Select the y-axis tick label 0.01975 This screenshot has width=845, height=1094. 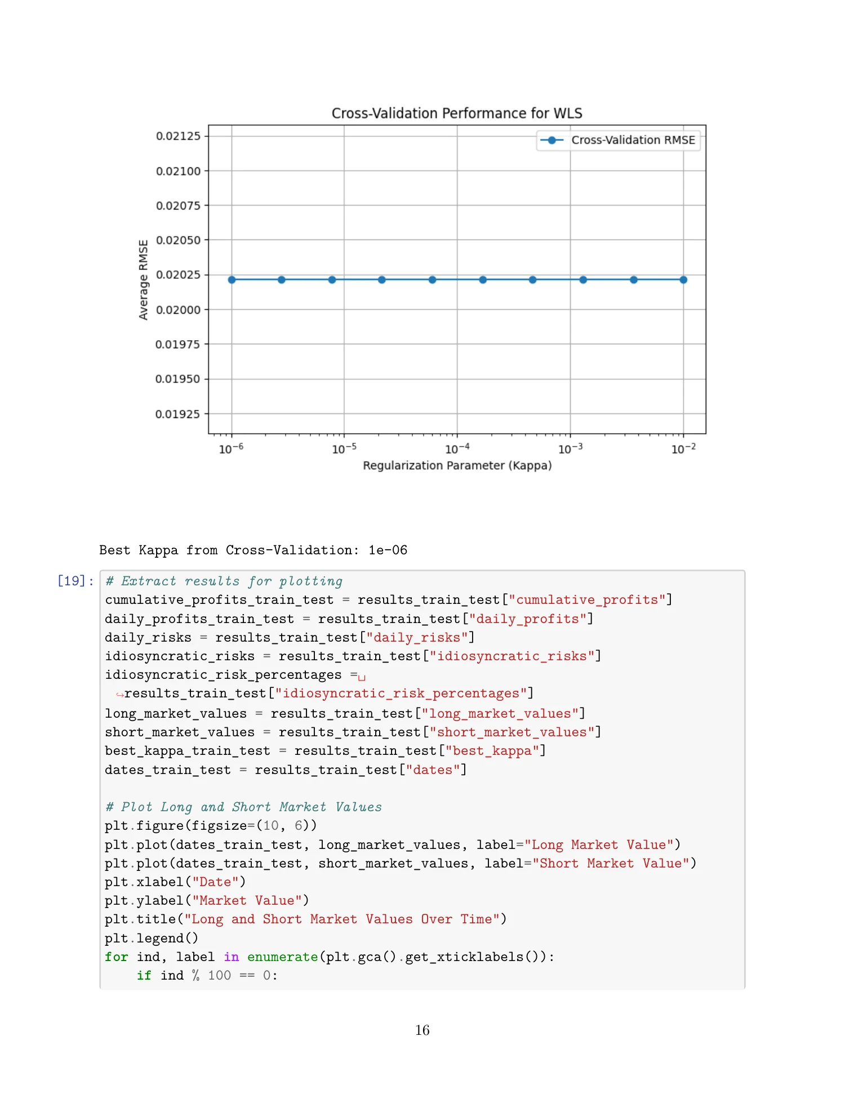click(x=178, y=344)
